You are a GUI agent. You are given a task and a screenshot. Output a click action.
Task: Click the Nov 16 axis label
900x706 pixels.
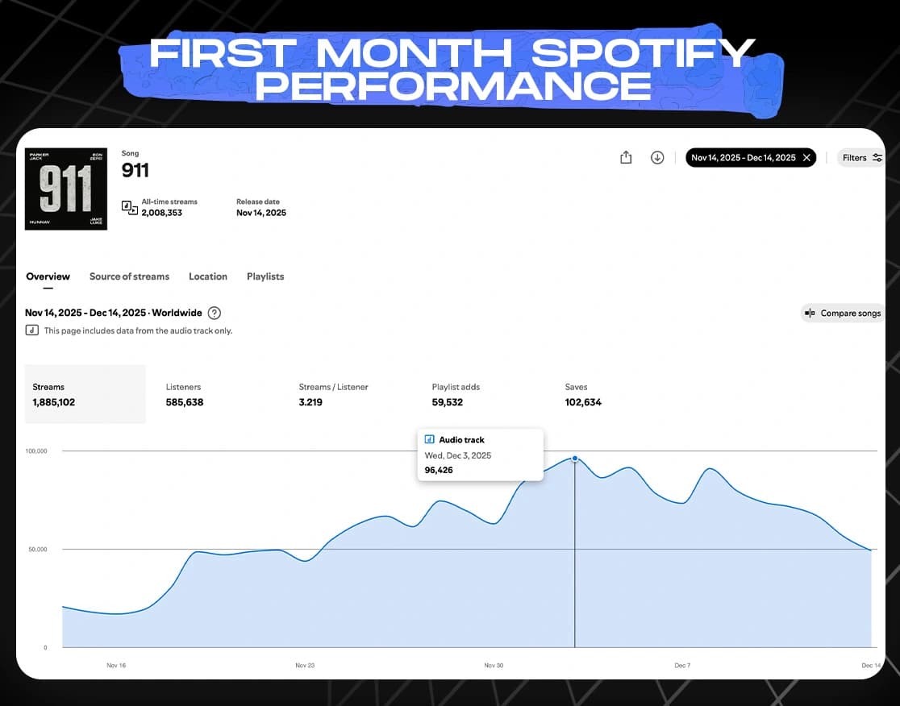click(x=116, y=665)
